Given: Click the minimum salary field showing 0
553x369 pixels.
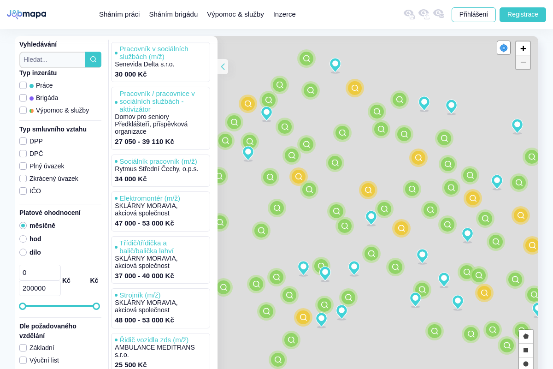Looking at the screenshot, I should 40,273.
